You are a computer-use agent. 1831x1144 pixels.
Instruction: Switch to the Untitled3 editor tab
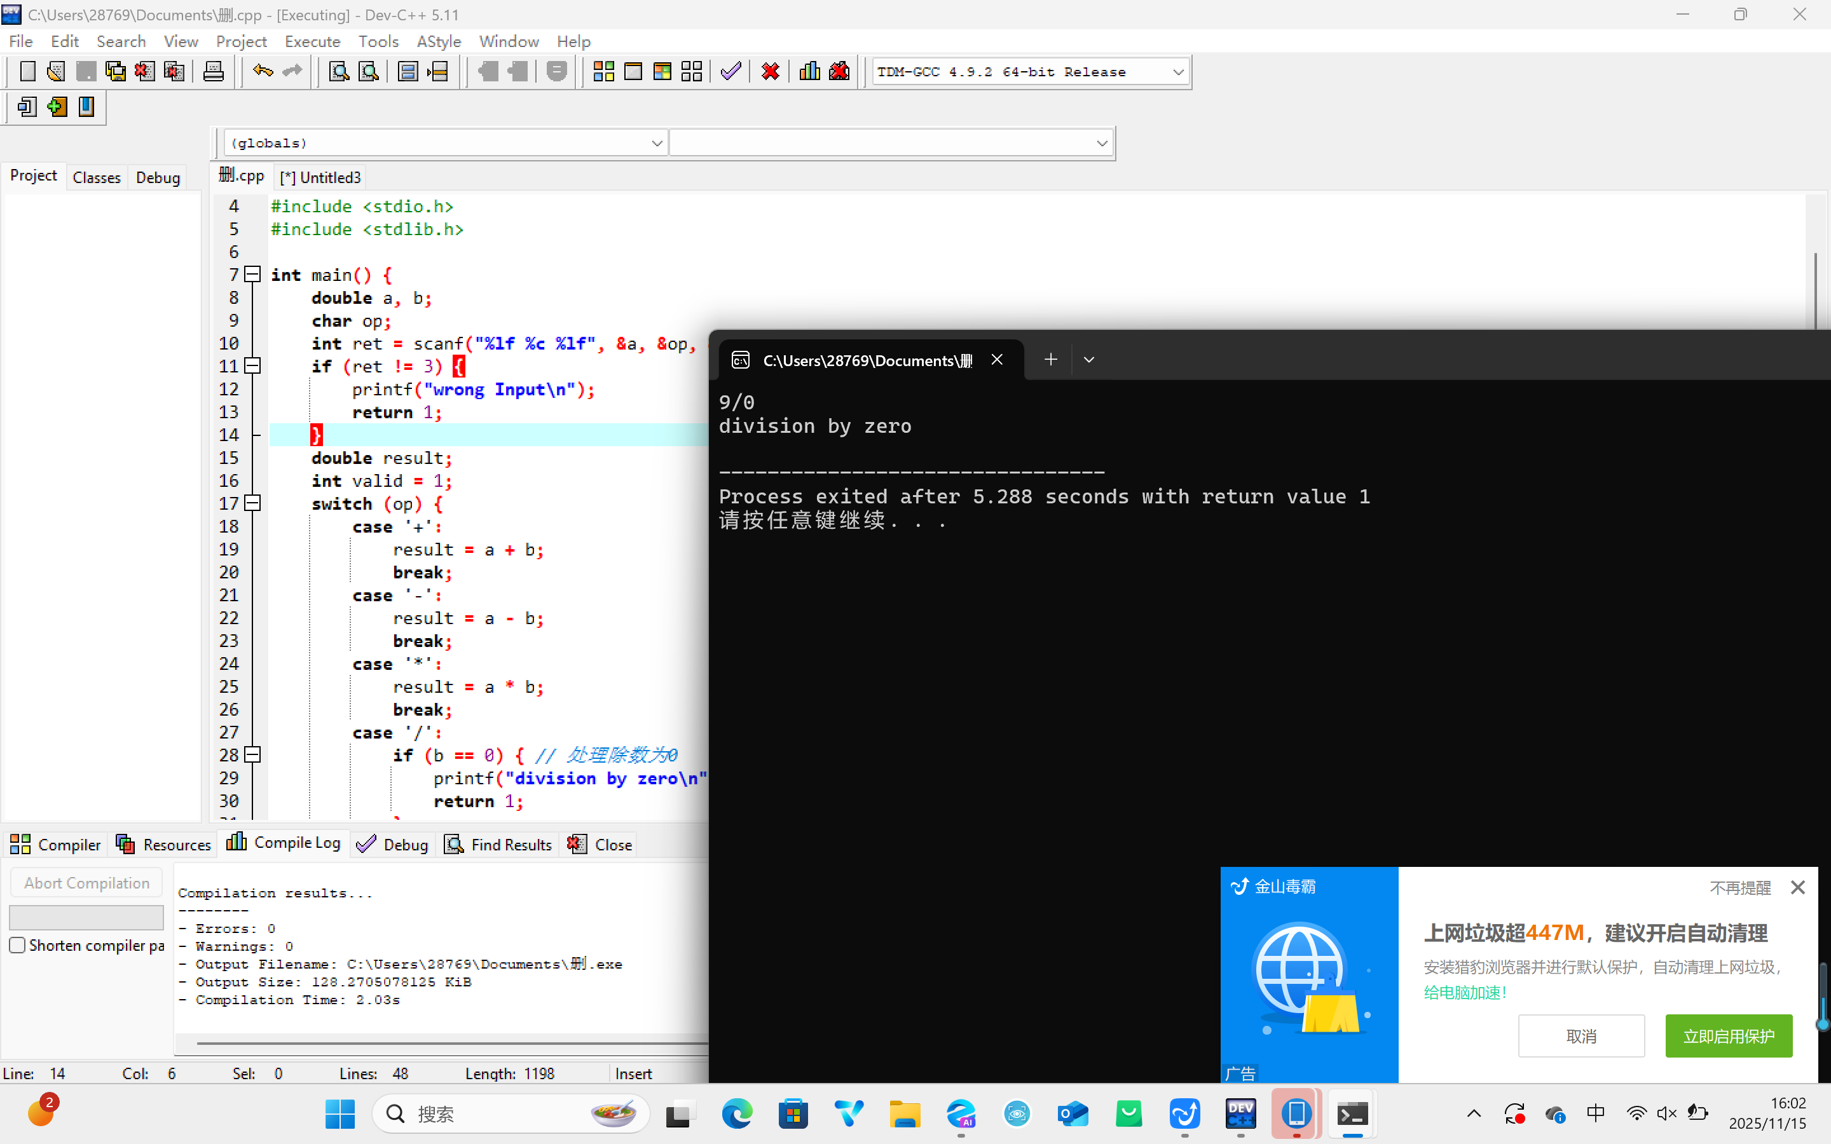(x=321, y=177)
